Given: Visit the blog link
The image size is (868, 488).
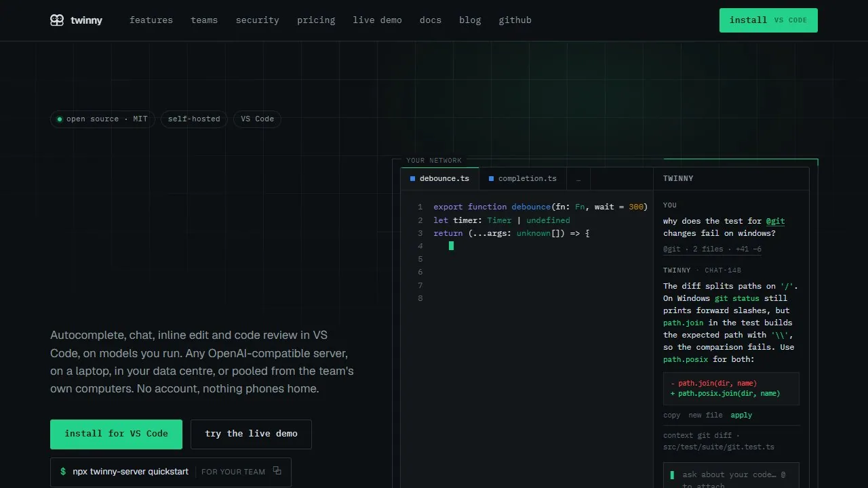Looking at the screenshot, I should pos(470,20).
